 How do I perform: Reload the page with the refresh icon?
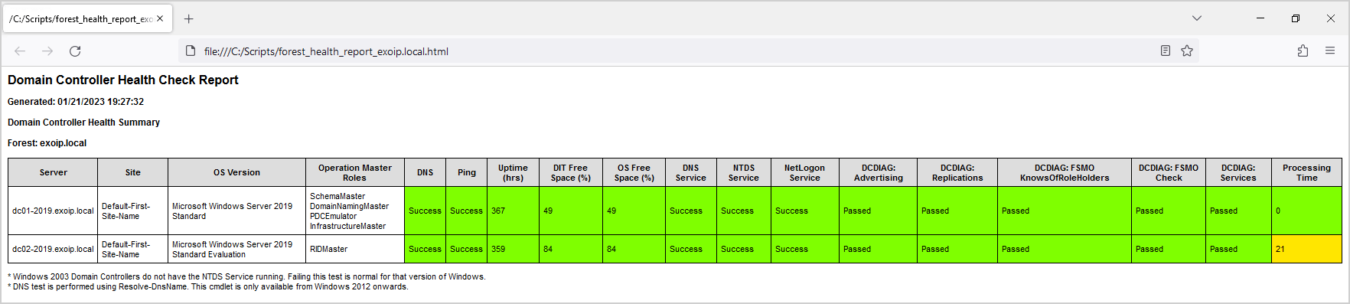(75, 51)
